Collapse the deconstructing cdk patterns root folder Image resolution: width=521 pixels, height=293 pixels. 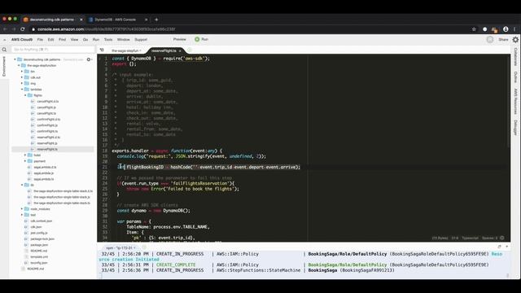coord(15,59)
